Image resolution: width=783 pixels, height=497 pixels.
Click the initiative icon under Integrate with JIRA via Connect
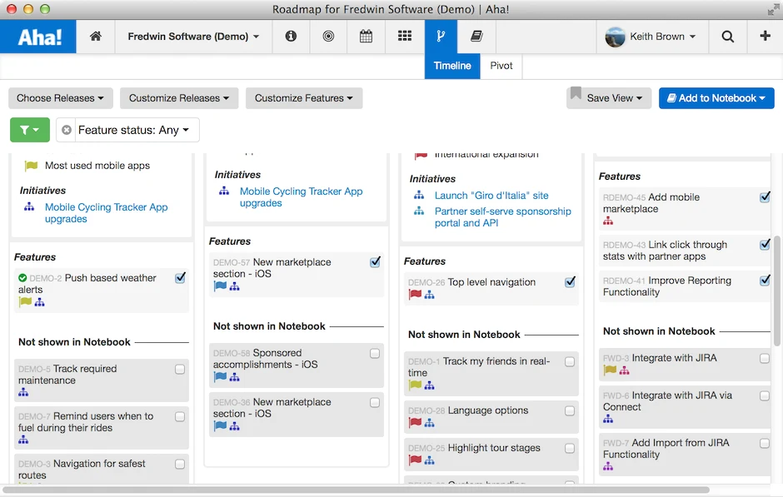tap(608, 419)
